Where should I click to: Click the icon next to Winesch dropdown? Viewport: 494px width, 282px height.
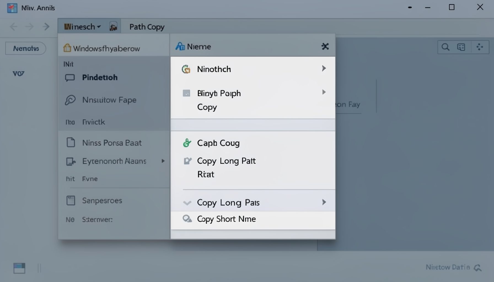[113, 27]
